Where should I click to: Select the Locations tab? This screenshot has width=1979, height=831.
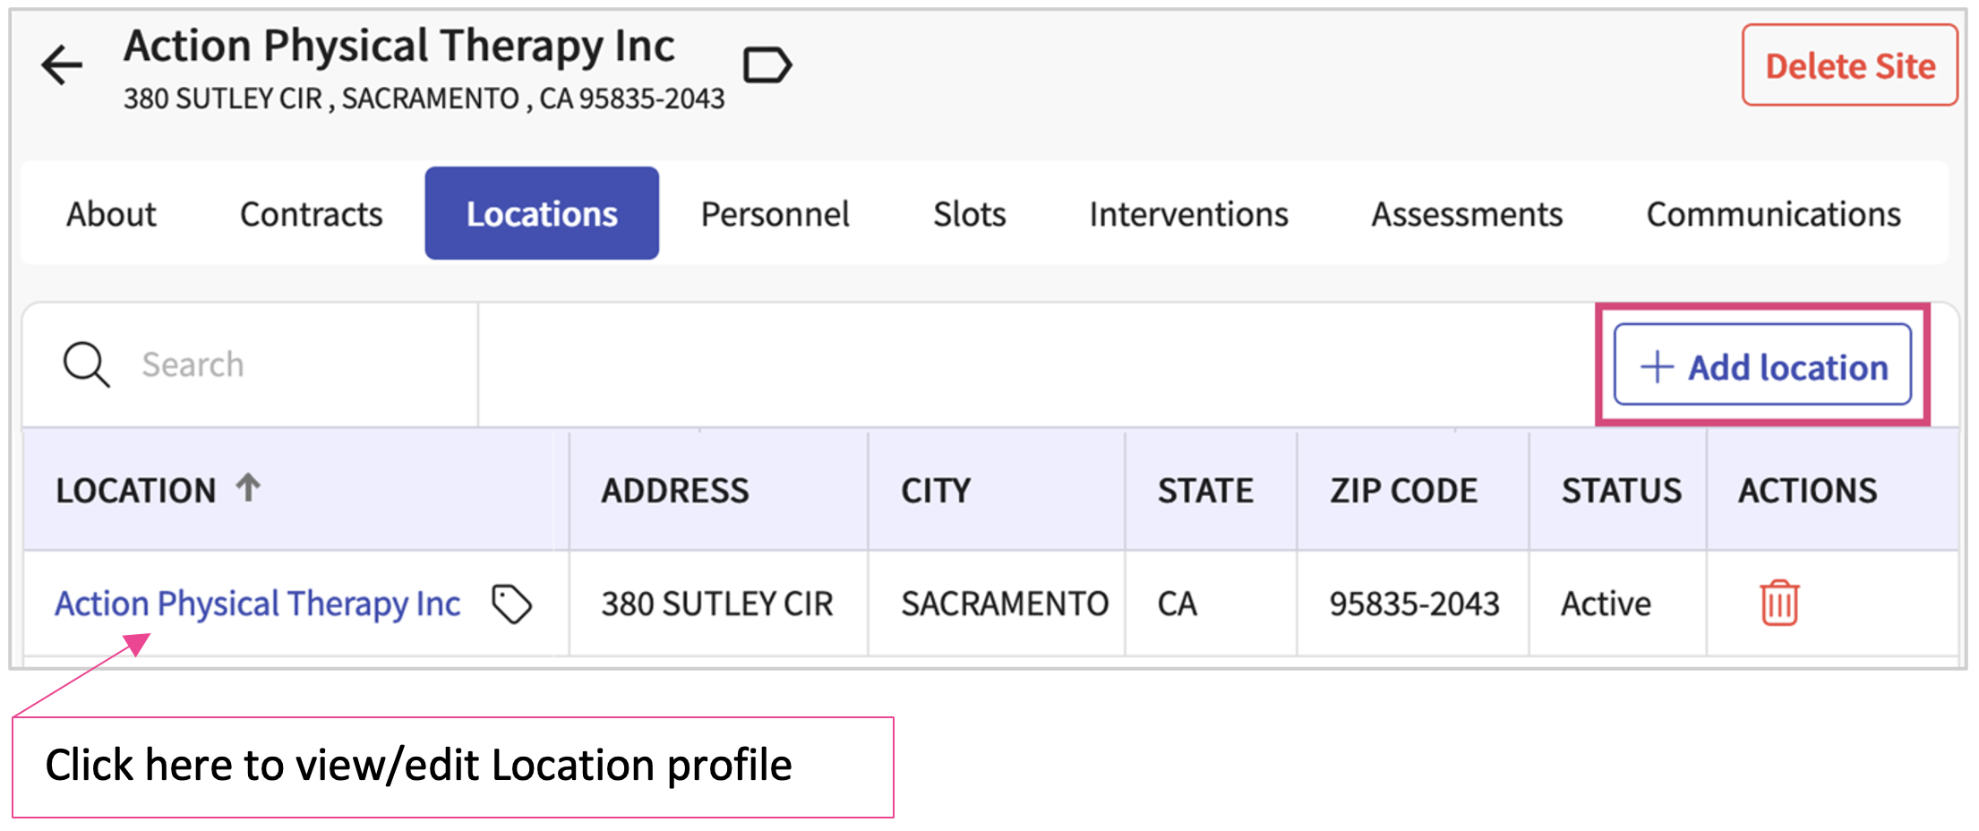click(x=542, y=214)
